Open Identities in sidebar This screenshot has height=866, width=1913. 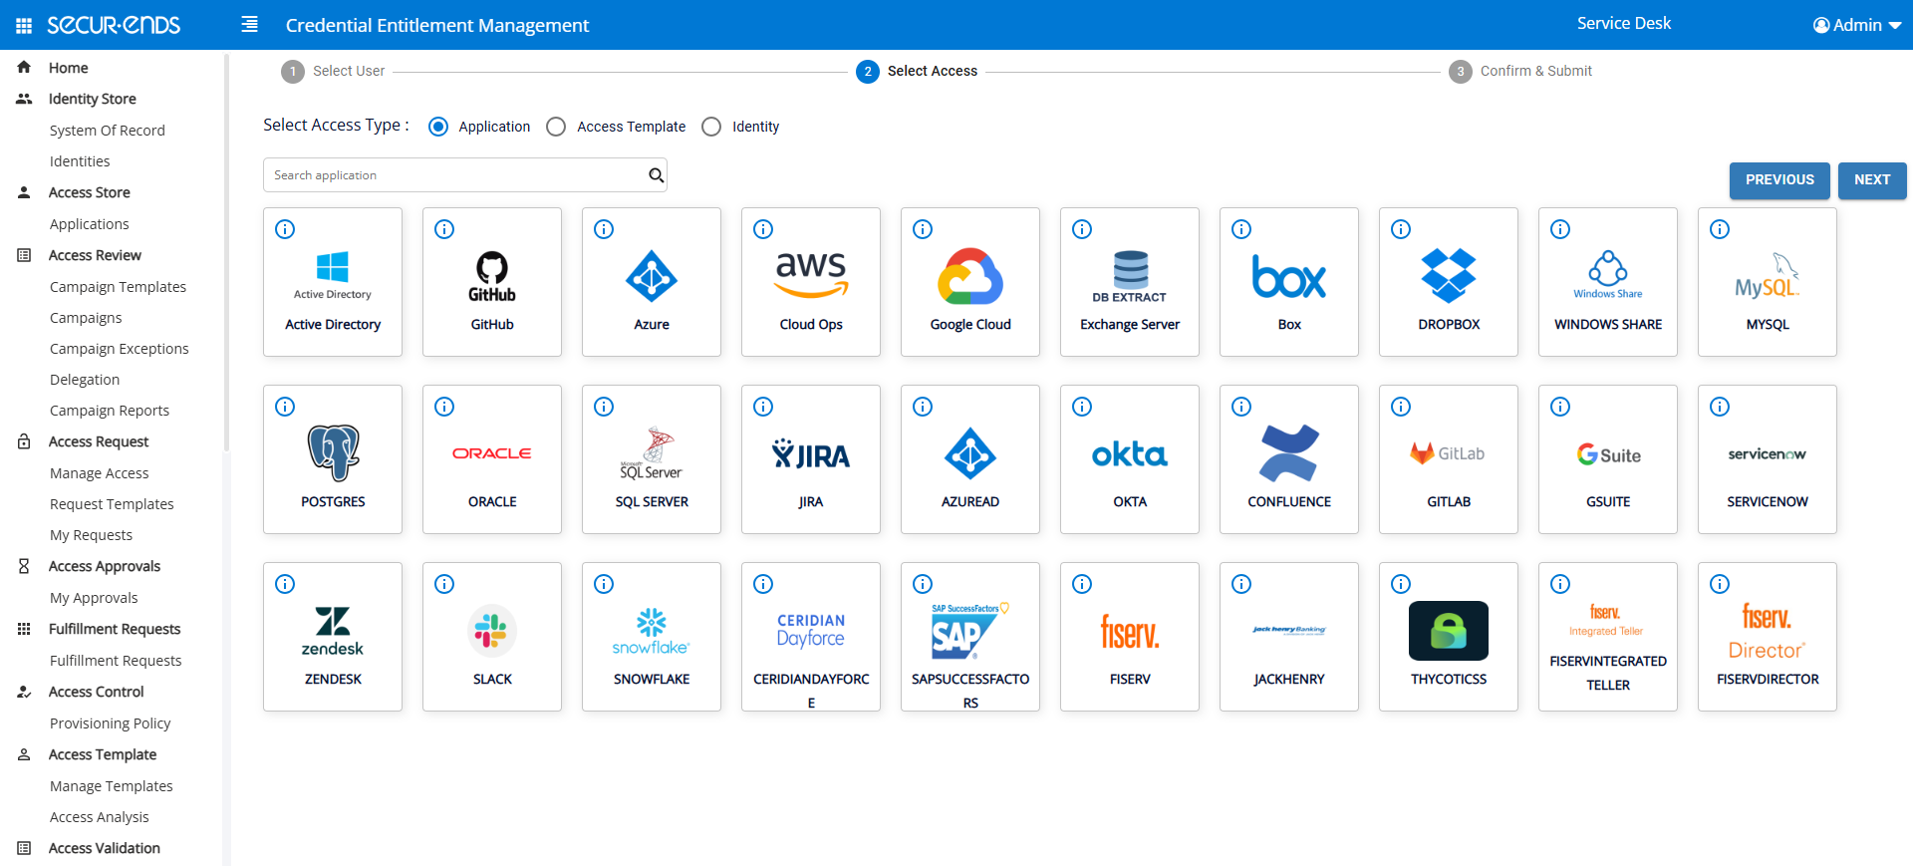80,161
